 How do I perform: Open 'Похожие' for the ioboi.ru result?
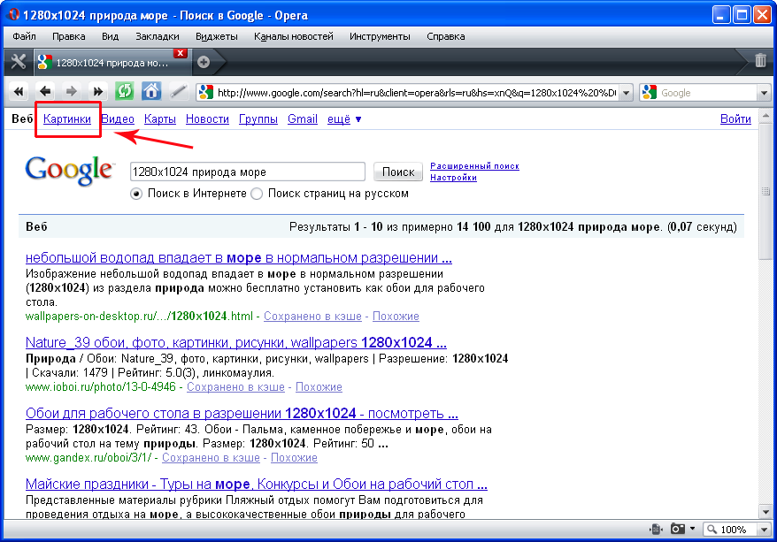(319, 387)
